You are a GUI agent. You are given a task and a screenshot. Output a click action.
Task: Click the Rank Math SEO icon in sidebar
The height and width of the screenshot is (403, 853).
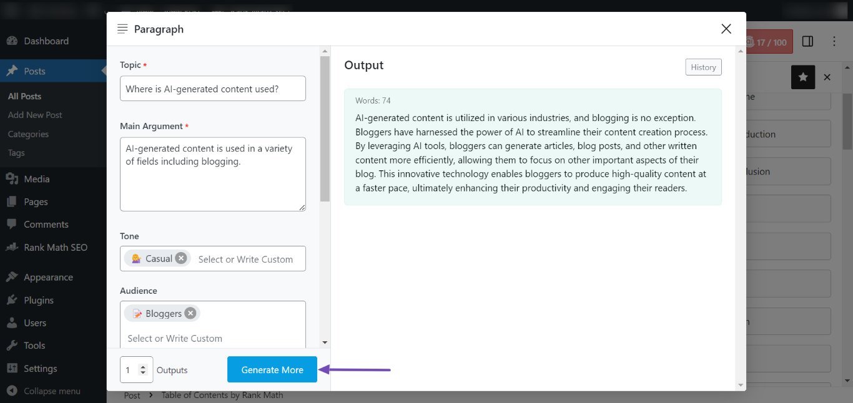(x=12, y=247)
